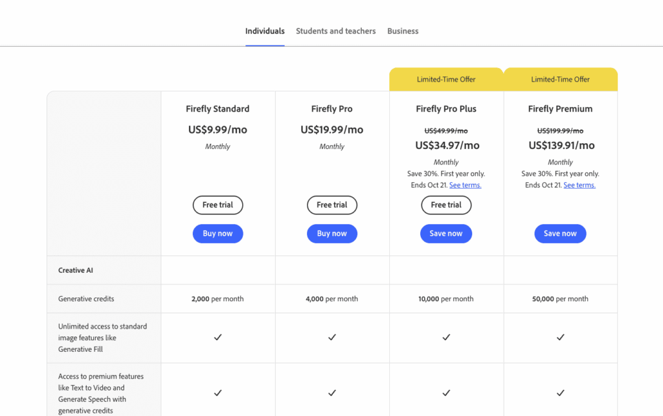Screen dimensions: 663x416
Task: Click the 4,000 per month credits cell
Action: (332, 299)
